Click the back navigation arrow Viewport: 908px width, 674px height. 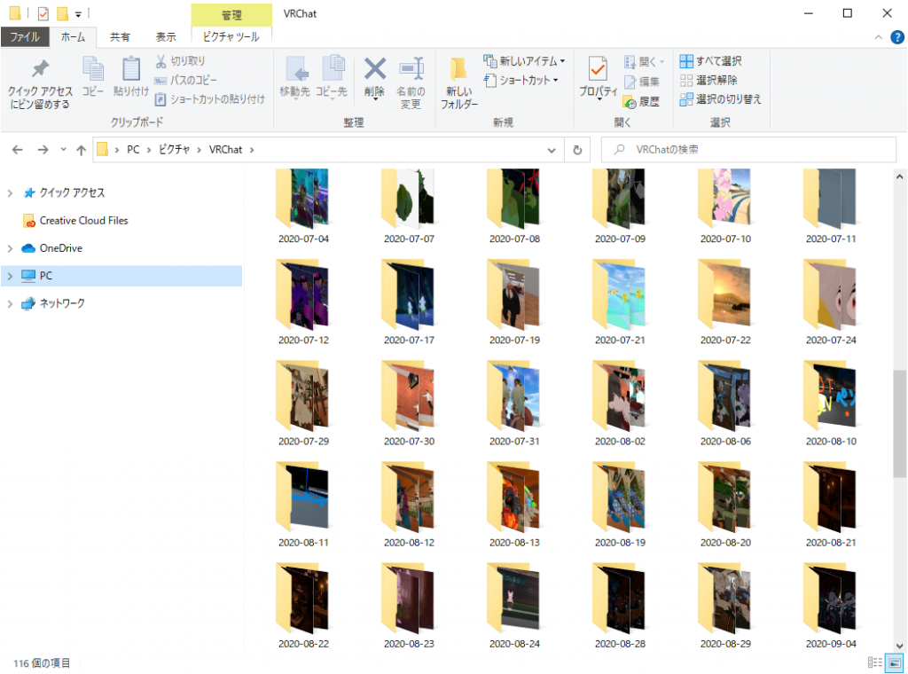tap(18, 150)
